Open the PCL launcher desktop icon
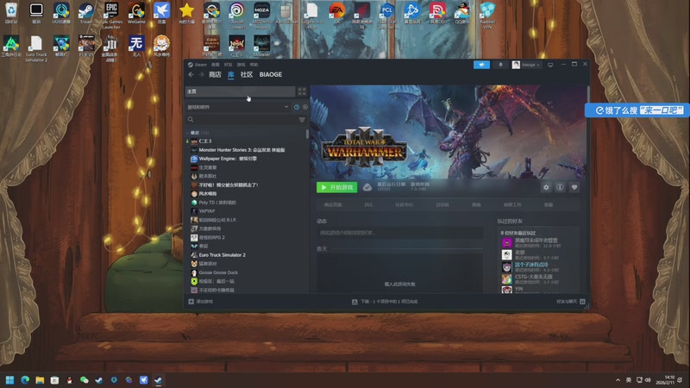 click(x=386, y=15)
